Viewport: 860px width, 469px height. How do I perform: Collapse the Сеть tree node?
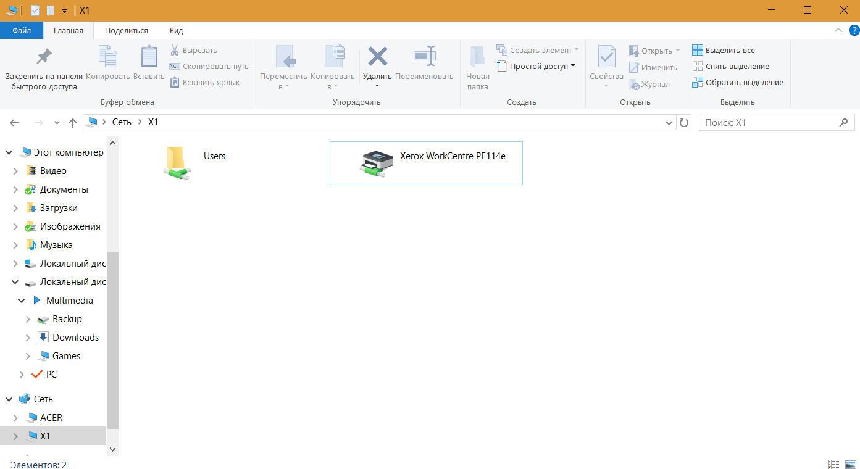pyautogui.click(x=9, y=399)
